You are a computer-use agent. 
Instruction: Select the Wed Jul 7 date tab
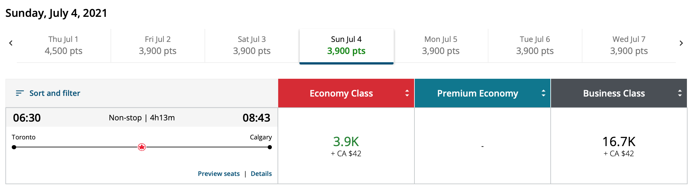point(629,45)
